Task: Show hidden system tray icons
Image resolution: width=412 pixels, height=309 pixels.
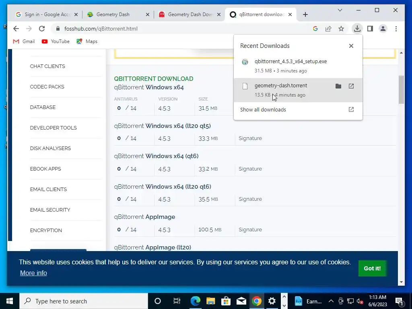Action: [x=331, y=301]
